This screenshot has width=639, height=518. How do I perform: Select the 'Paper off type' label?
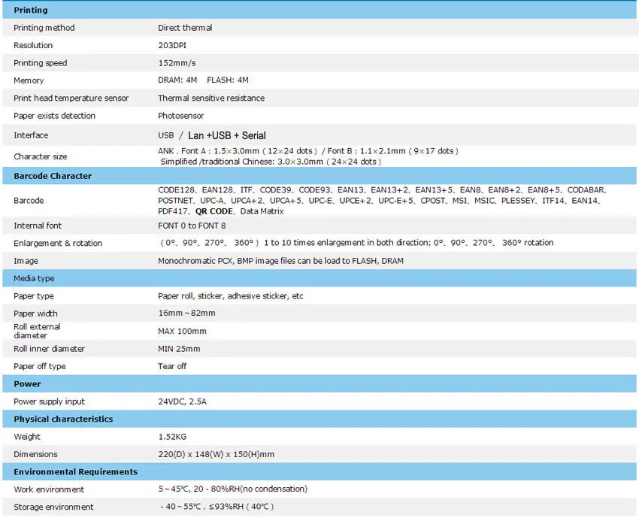[40, 366]
